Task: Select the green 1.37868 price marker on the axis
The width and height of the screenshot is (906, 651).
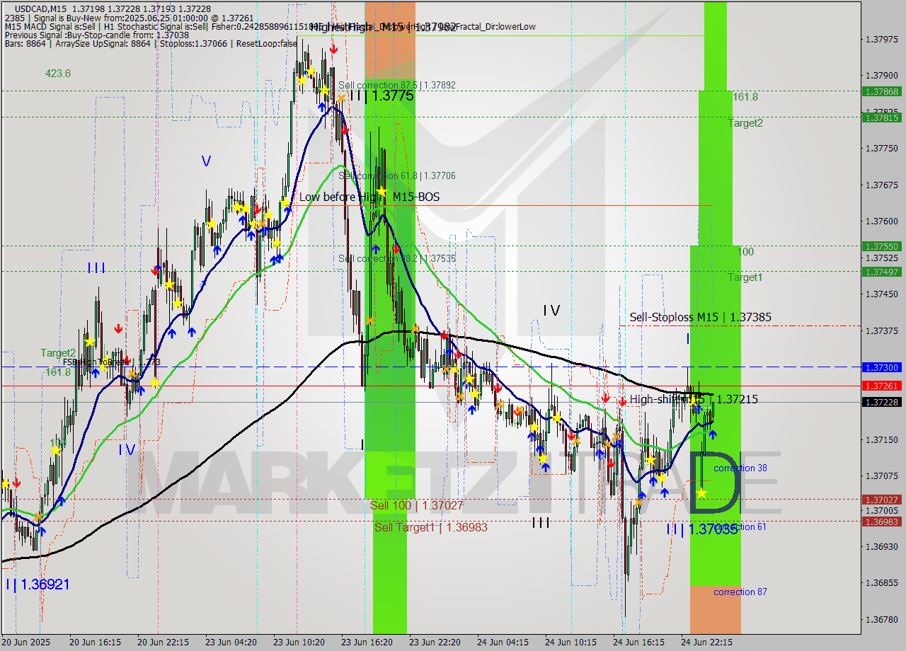Action: tap(883, 92)
